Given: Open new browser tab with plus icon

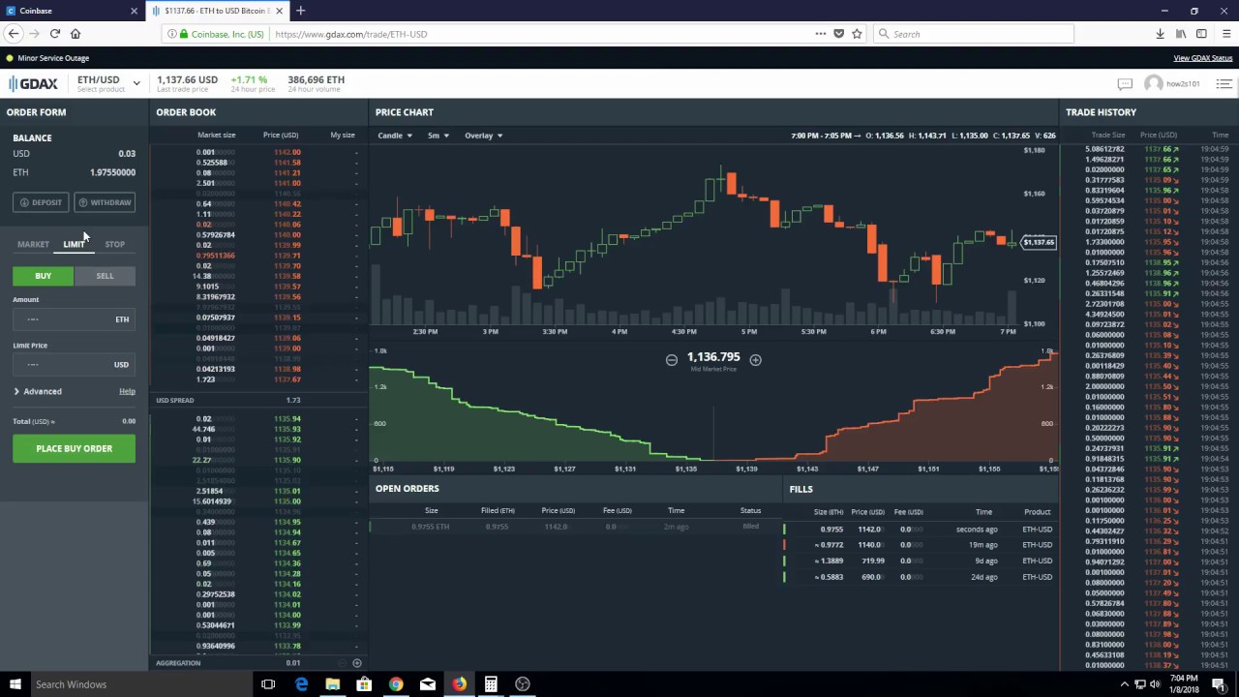Looking at the screenshot, I should click(300, 11).
